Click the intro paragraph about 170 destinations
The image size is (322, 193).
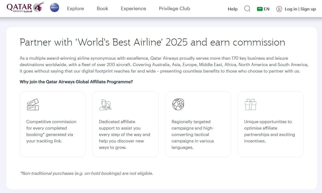pos(164,65)
